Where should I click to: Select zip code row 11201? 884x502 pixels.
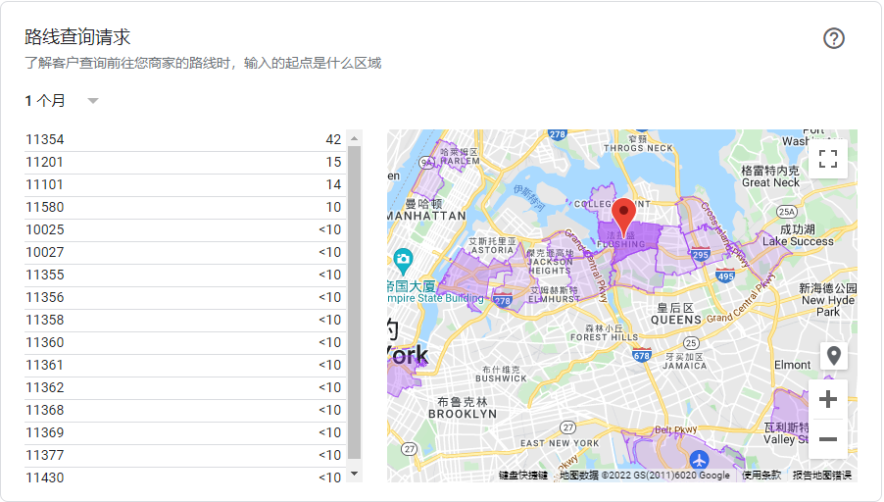[184, 163]
